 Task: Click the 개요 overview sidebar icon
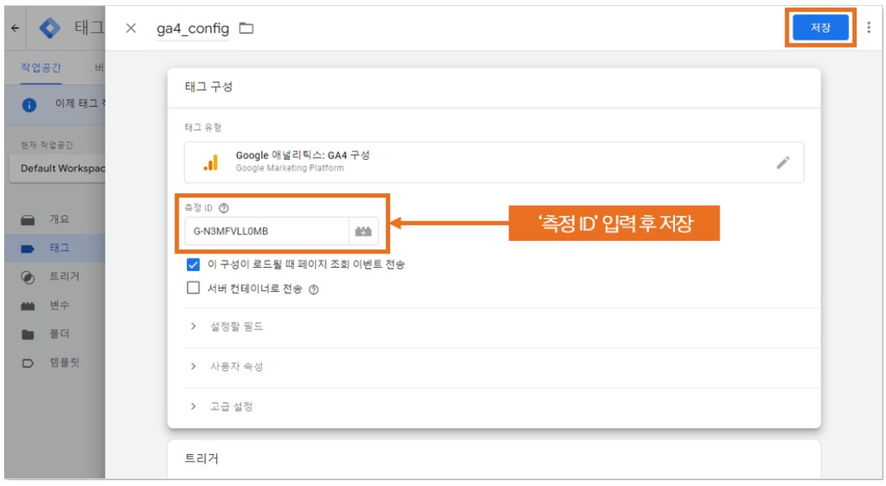pos(28,220)
